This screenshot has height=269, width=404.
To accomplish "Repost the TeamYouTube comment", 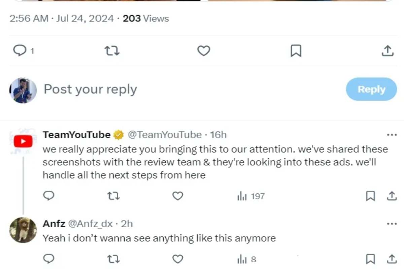I will tap(112, 196).
